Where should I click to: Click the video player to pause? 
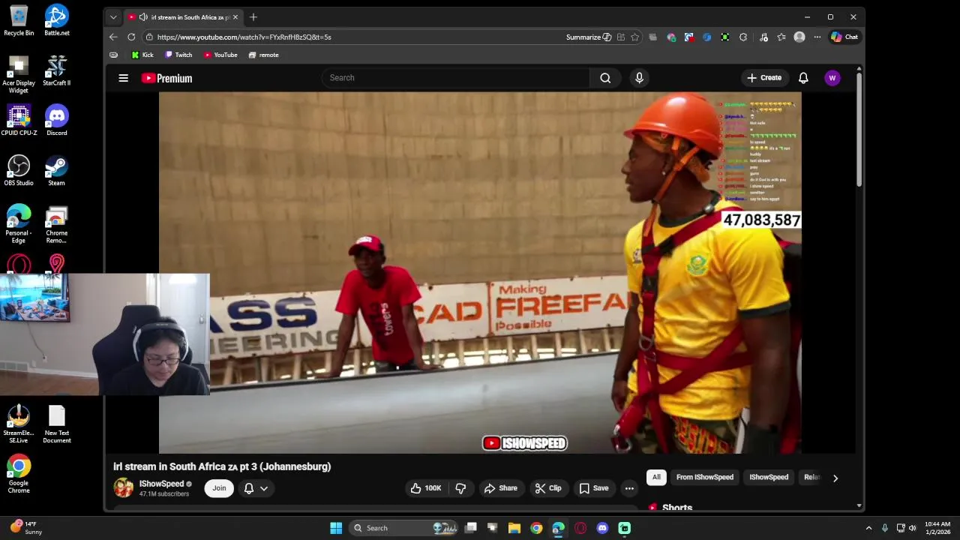480,273
